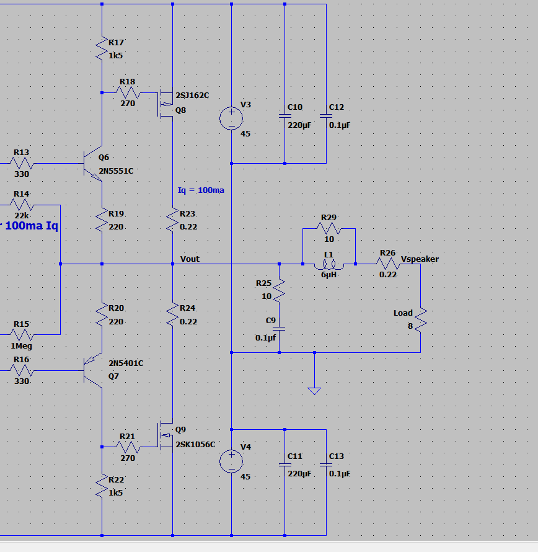Select the R22 1k5 resistor symbol
This screenshot has height=552, width=538.
click(102, 486)
